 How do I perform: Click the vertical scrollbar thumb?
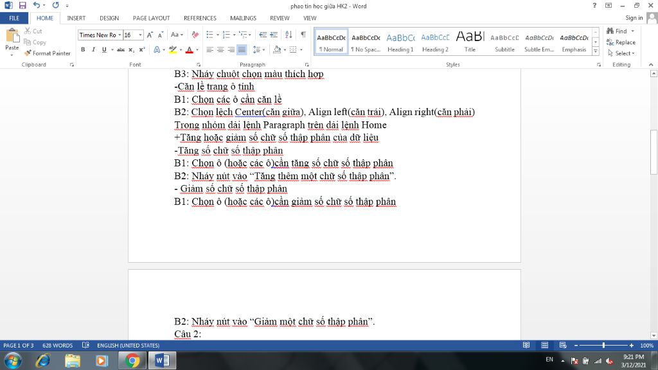point(654,152)
